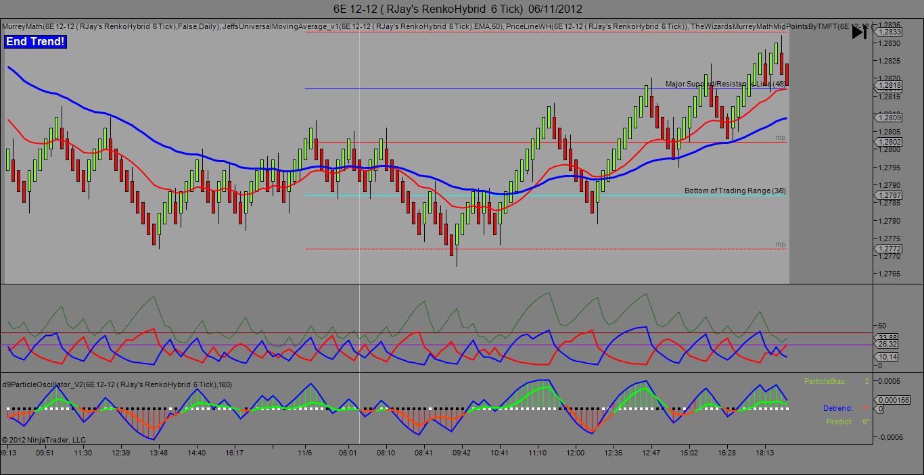The image size is (924, 475).
Task: Click the 12:35 time axis label
Action: coord(614,453)
